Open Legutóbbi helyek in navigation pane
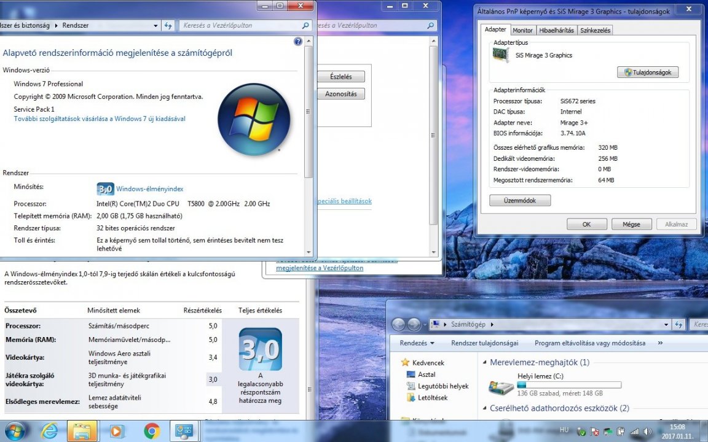Image resolution: width=708 pixels, height=442 pixels. click(x=438, y=386)
